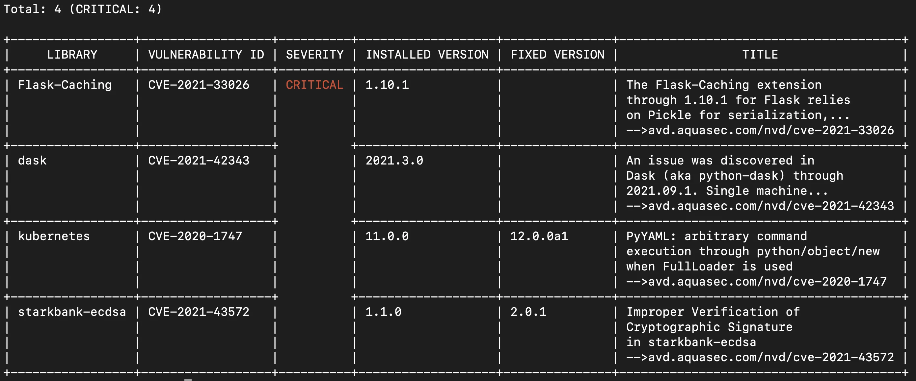
Task: Select the kubernetes library name
Action: coord(54,236)
